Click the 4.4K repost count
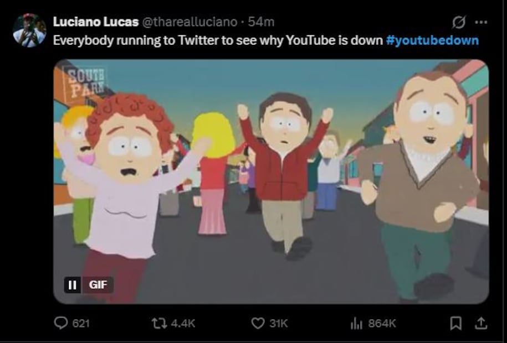The width and height of the screenshot is (507, 343). (181, 323)
